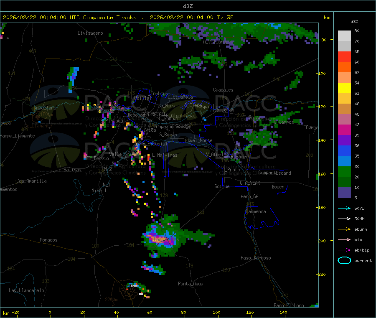
Task: Click the Aero_GH place label
Action: tap(250, 197)
